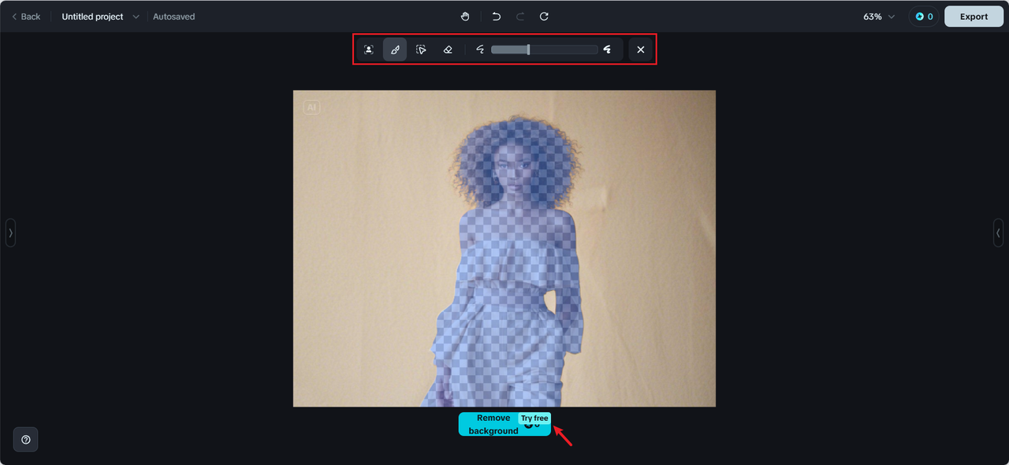
Task: Click the thin brush stroke icon
Action: [x=480, y=50]
